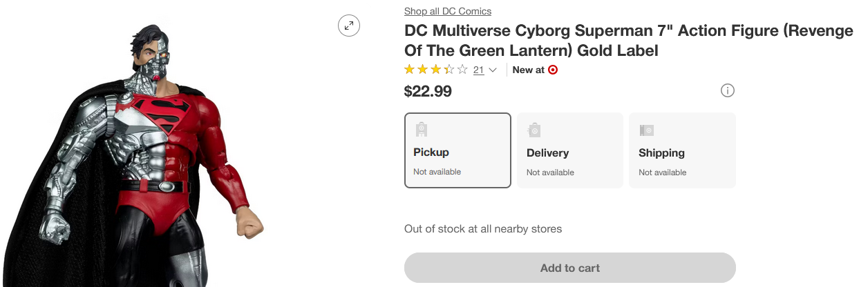The height and width of the screenshot is (287, 859).
Task: Expand the product image to fullscreen
Action: tap(349, 26)
